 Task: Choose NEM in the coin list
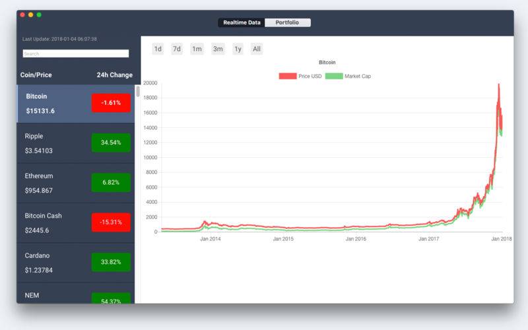(x=76, y=293)
